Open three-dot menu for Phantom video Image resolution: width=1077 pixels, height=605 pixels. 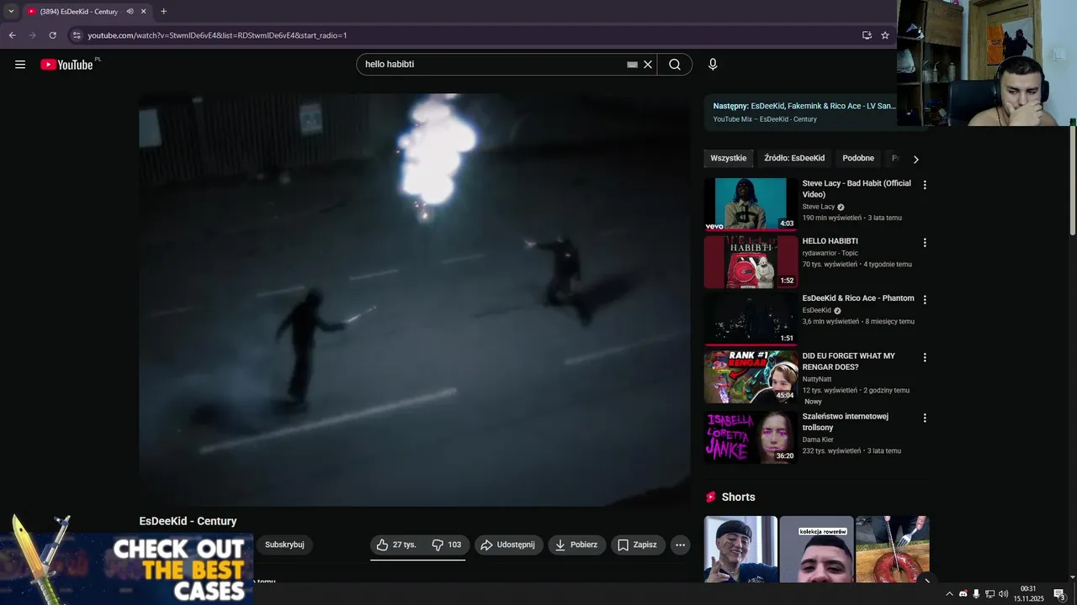[x=925, y=300]
